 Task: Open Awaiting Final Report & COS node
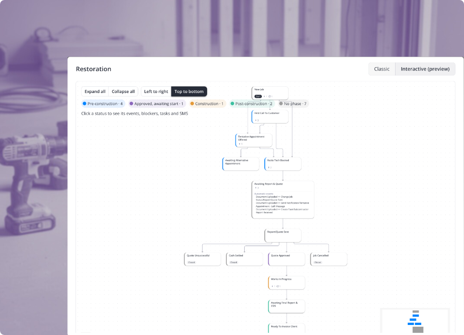287,307
